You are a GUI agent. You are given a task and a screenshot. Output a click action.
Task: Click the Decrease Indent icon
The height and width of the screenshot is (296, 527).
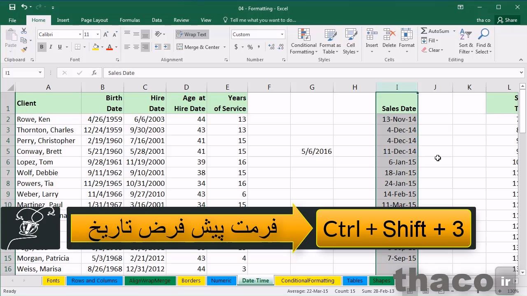[x=158, y=47]
